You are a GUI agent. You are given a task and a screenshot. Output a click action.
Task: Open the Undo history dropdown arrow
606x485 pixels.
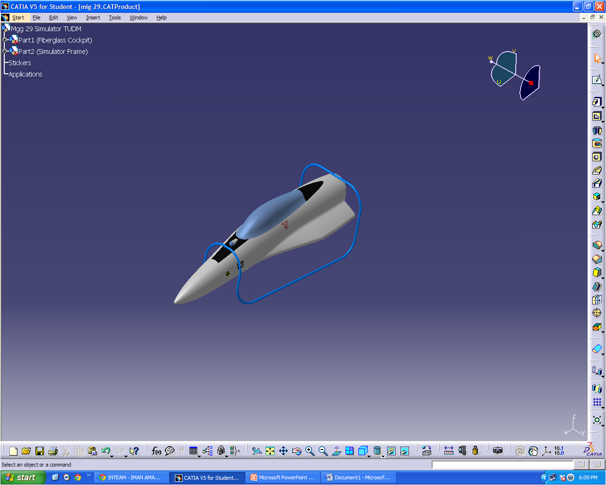[112, 456]
